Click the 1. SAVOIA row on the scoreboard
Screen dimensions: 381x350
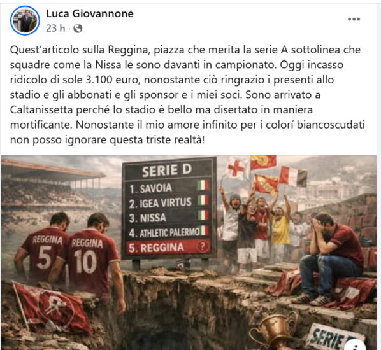[168, 188]
